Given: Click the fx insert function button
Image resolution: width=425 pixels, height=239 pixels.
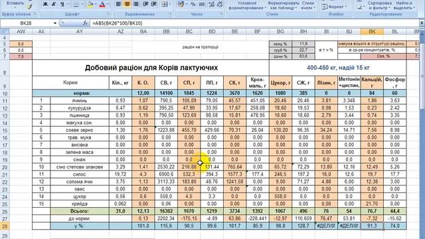Looking at the screenshot, I should coord(85,23).
